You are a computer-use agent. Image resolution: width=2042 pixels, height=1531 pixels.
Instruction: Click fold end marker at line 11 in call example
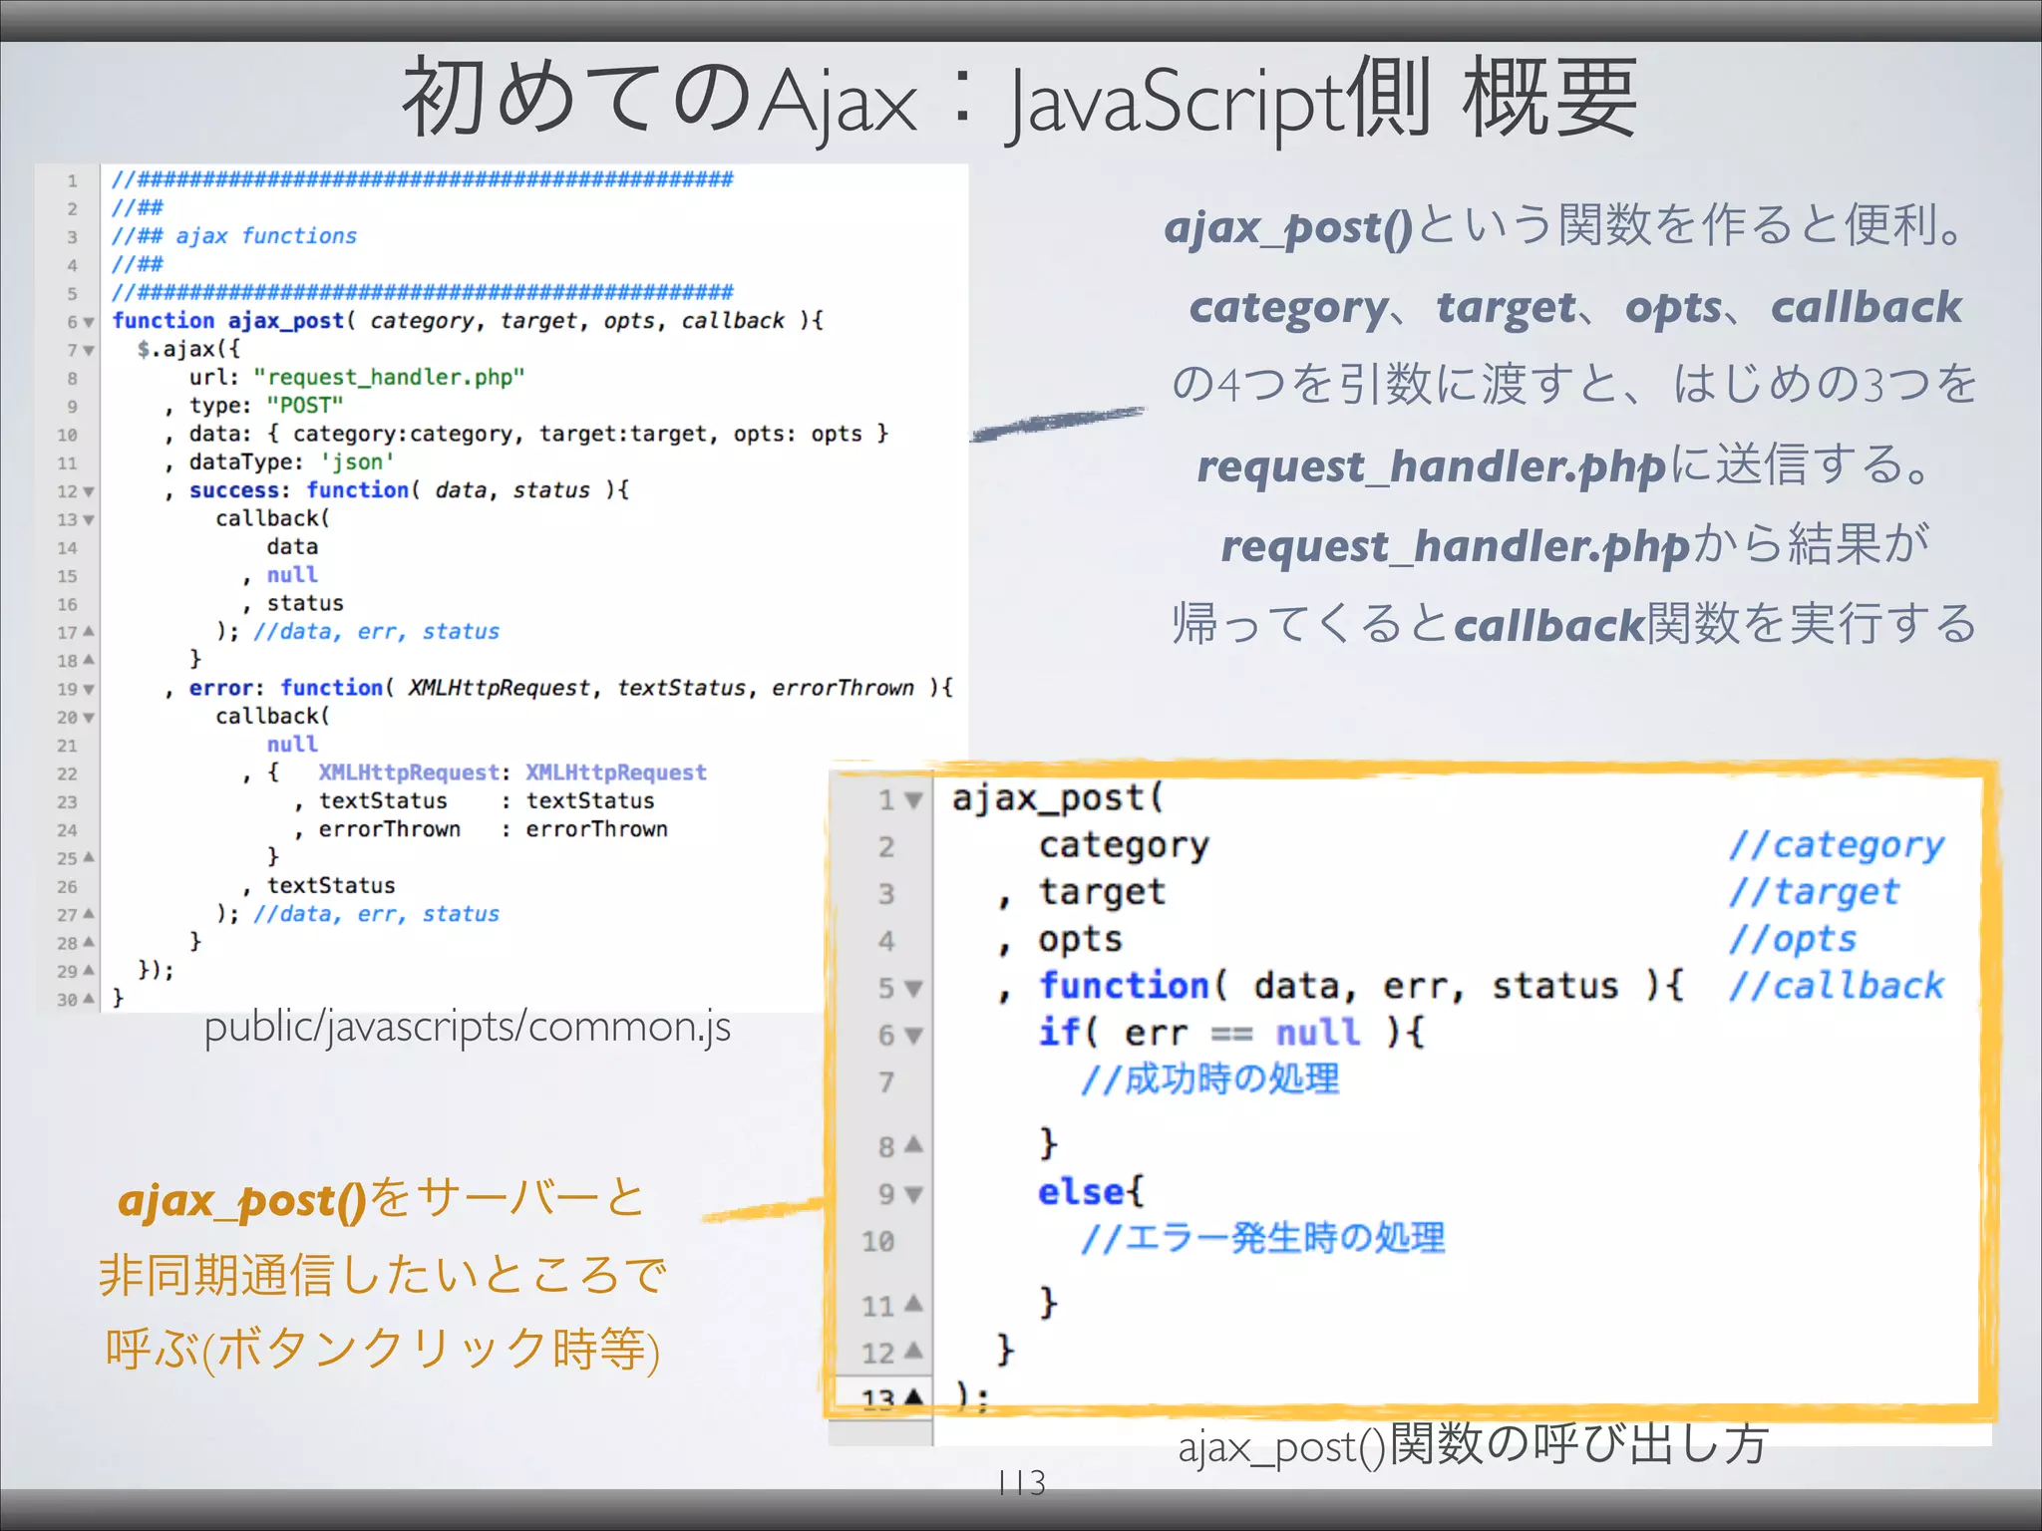click(x=913, y=1304)
